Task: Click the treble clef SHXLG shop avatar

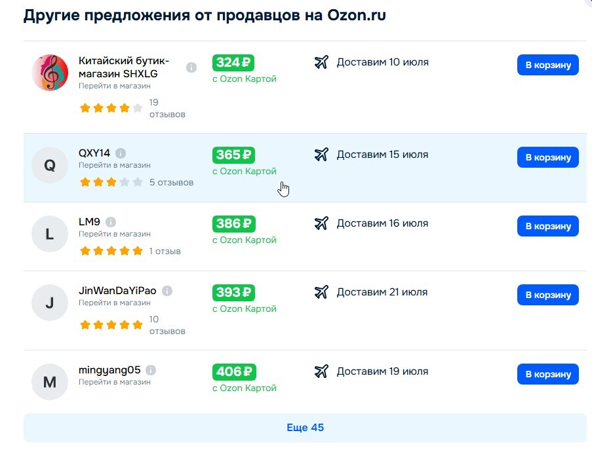Action: [x=50, y=73]
